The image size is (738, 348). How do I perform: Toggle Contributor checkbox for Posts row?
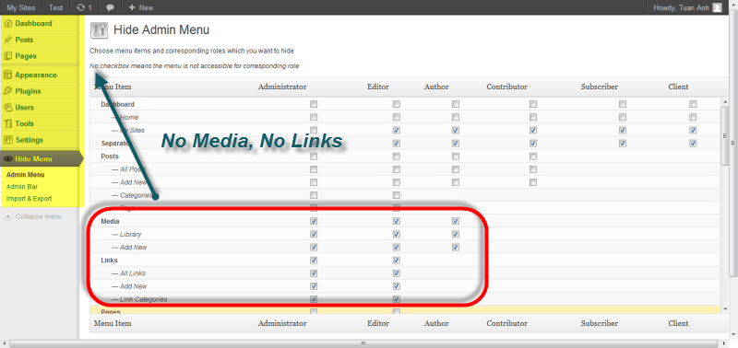(533, 156)
